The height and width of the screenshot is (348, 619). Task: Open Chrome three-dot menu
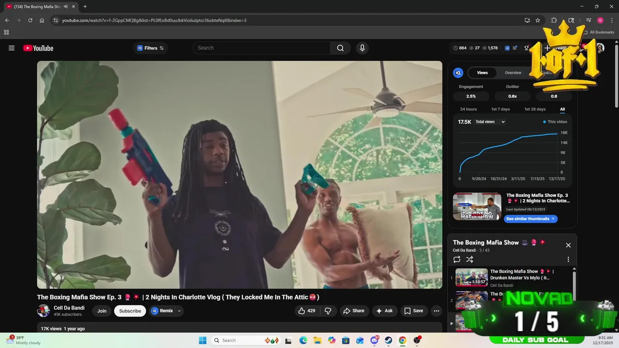click(611, 20)
